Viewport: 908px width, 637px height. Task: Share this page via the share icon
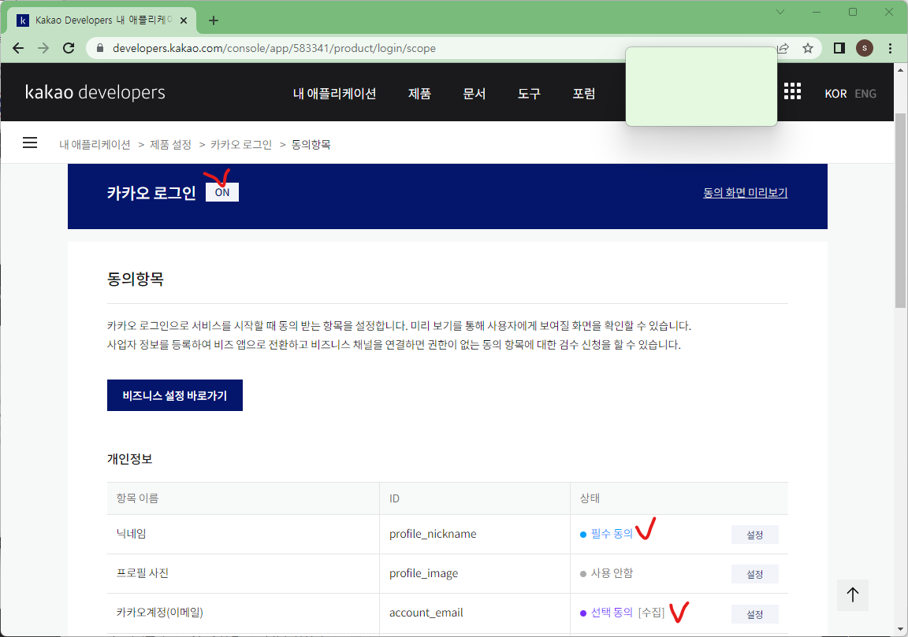point(783,48)
